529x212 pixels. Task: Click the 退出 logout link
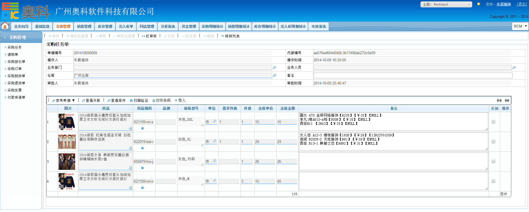(x=522, y=4)
